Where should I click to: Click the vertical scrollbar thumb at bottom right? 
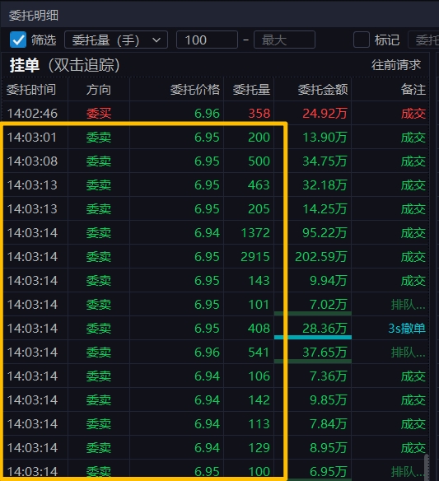coord(427,468)
